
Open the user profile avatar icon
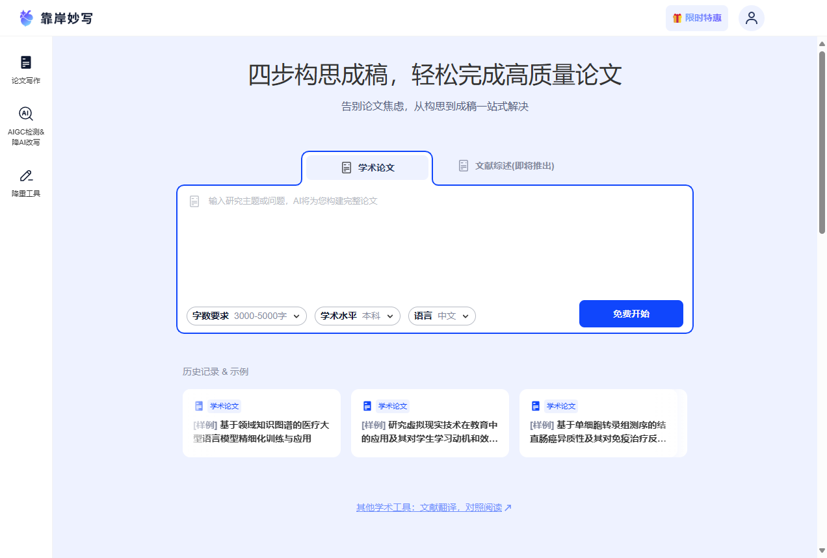[x=751, y=18]
